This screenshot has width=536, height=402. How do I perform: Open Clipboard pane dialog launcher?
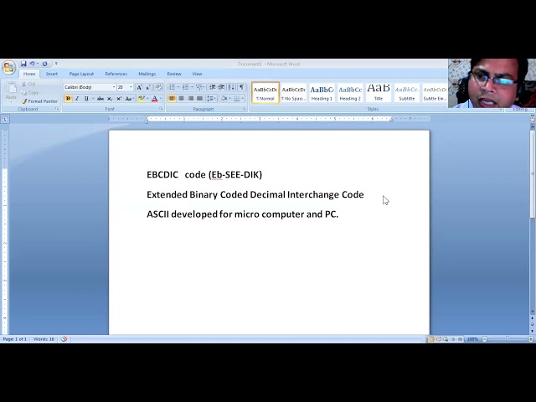coord(57,109)
